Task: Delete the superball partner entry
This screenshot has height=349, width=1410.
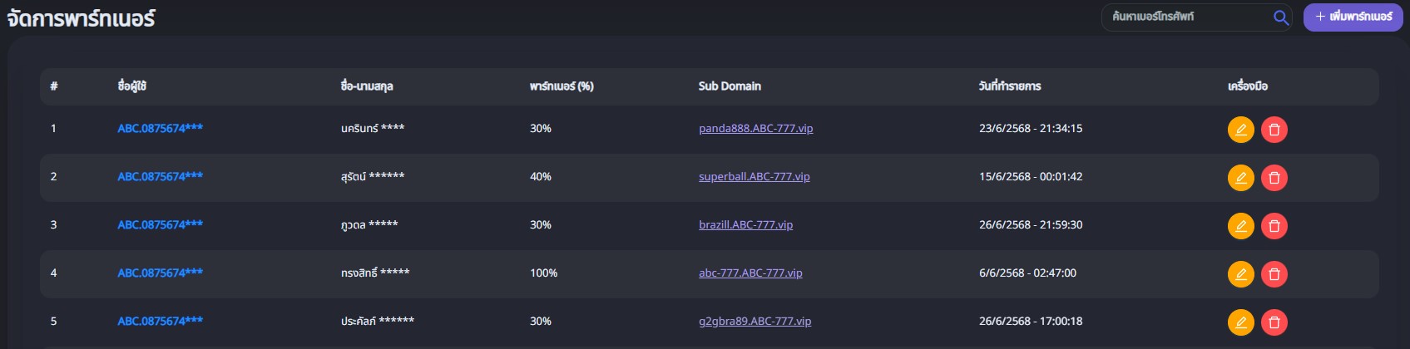Action: tap(1274, 178)
